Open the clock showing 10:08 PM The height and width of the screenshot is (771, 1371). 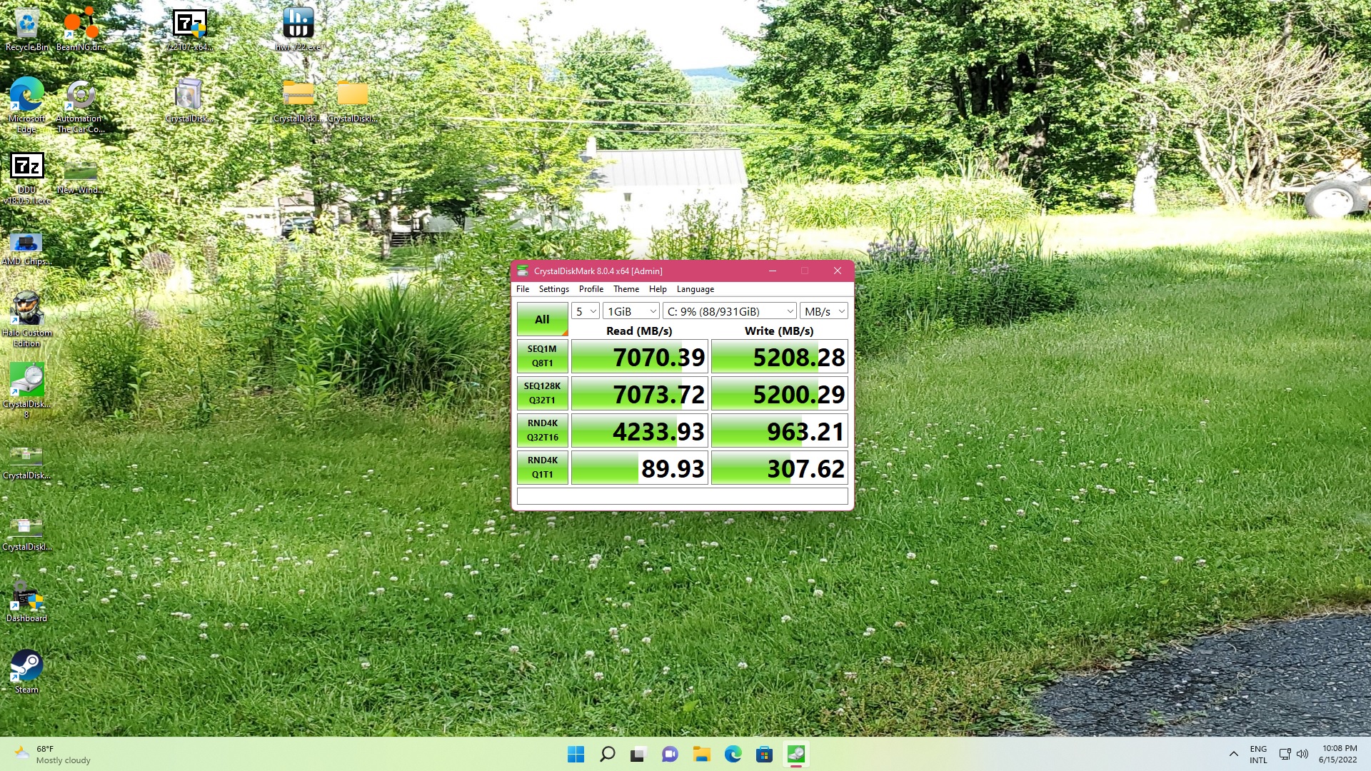click(x=1339, y=754)
